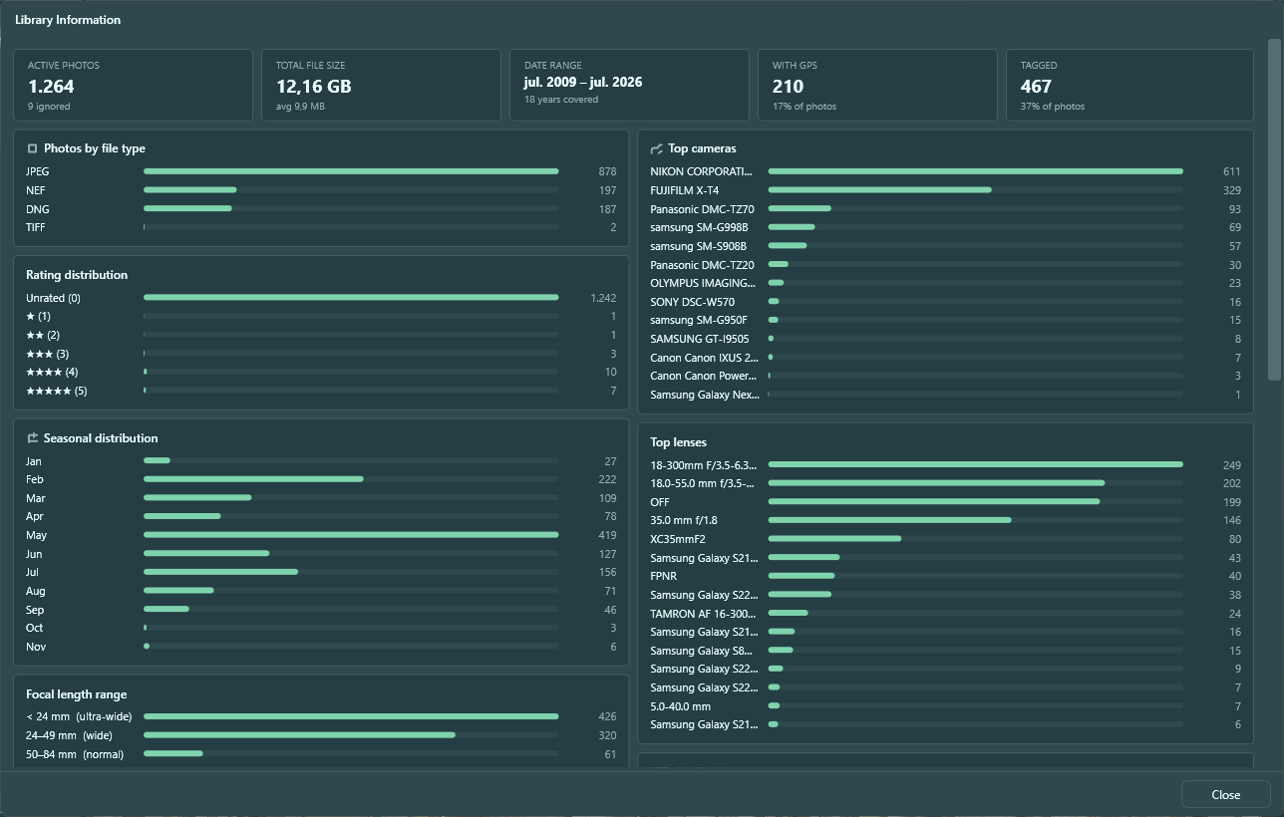Click the Seasonal distribution header icon
The width and height of the screenshot is (1284, 817).
(32, 438)
